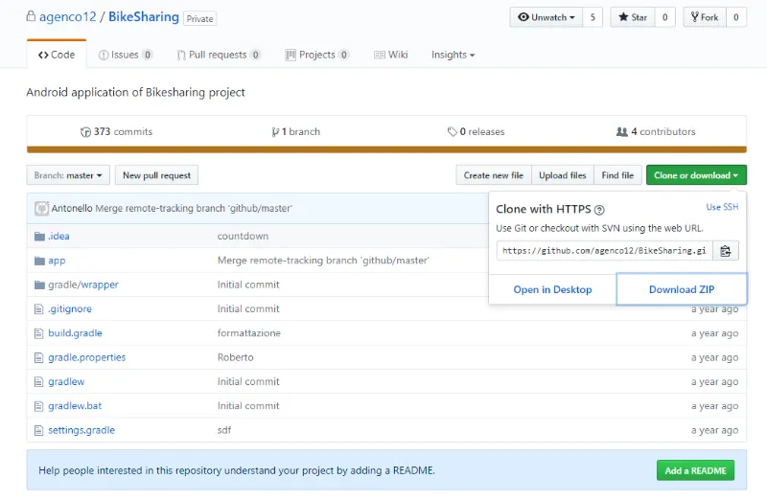Star the BikeSharing repository
The image size is (767, 501).
pyautogui.click(x=633, y=17)
